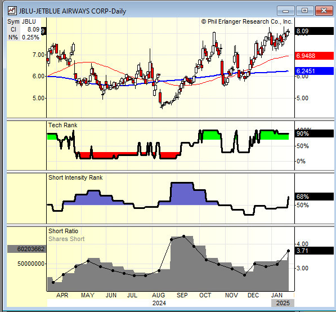Click the Phil Erlanger Research Co. copyright text
The height and width of the screenshot is (312, 336).
coord(247,21)
